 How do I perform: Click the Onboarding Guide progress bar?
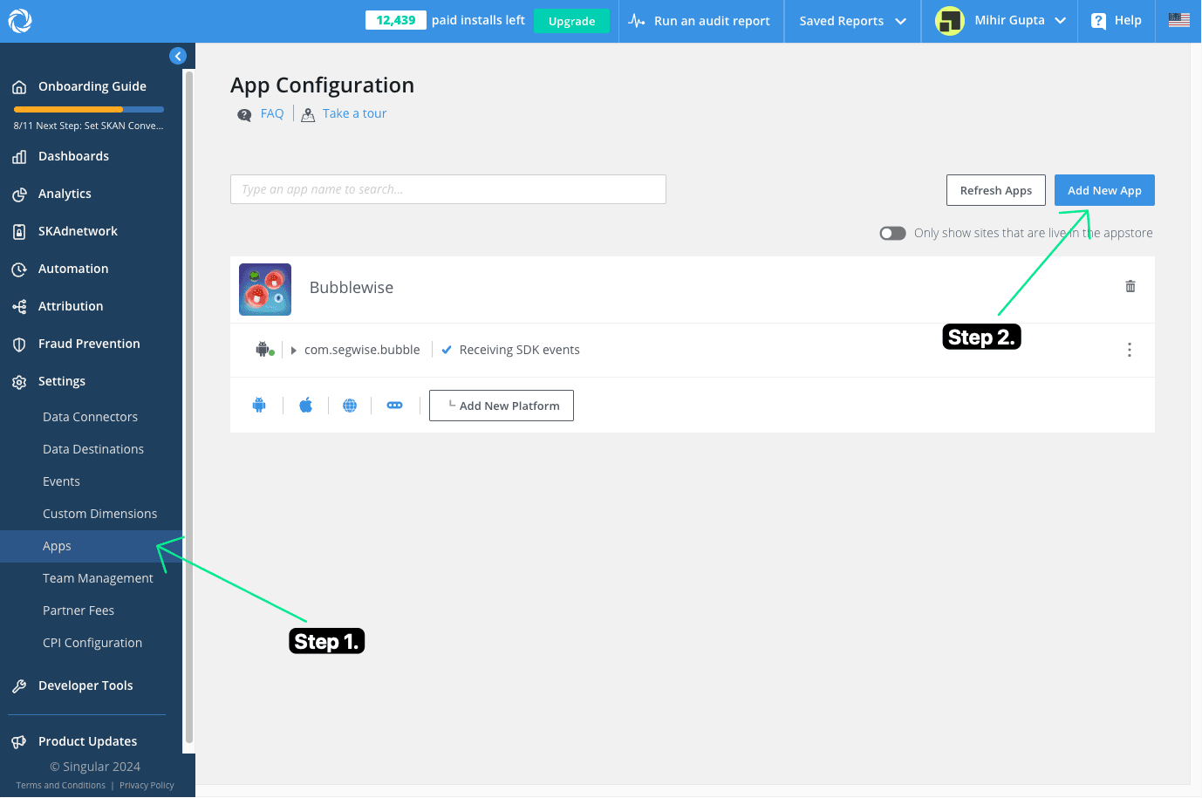88,109
